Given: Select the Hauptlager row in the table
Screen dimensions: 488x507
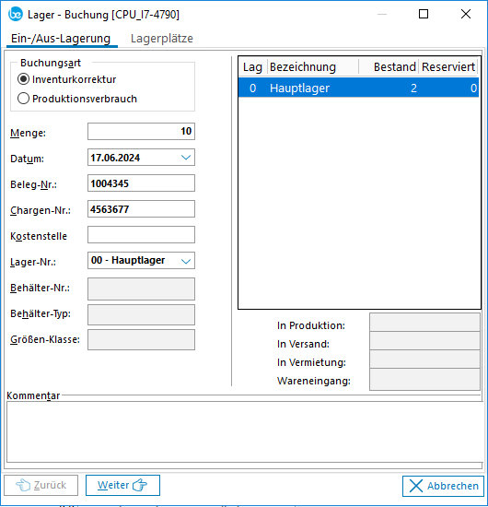Looking at the screenshot, I should tap(358, 88).
